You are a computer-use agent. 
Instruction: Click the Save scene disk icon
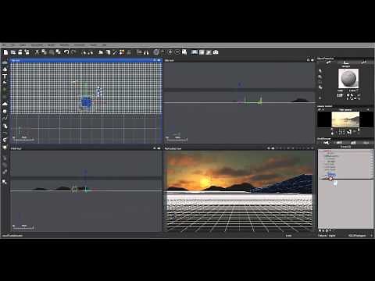[20, 52]
